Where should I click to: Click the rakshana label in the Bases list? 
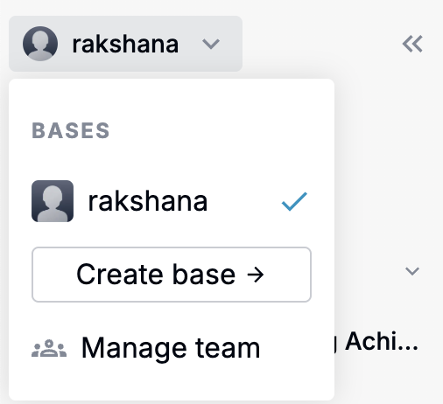pyautogui.click(x=148, y=201)
